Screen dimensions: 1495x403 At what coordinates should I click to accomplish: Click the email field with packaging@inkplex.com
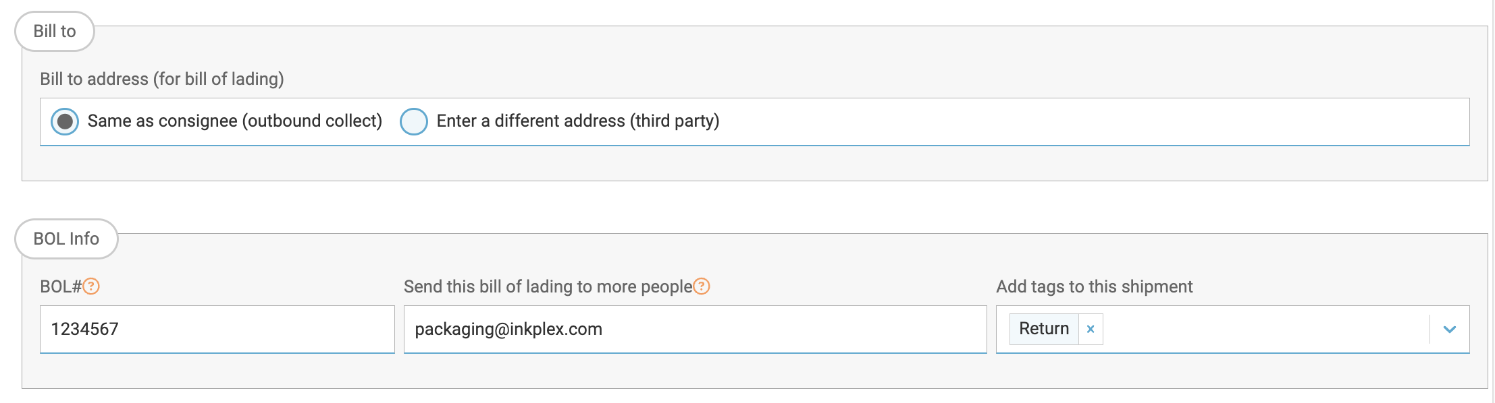point(696,329)
